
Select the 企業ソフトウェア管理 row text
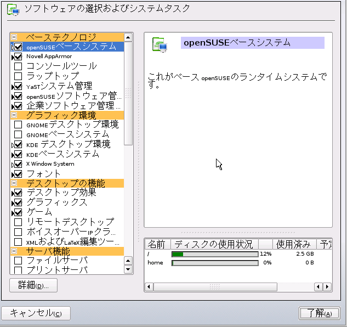pyautogui.click(x=73, y=106)
